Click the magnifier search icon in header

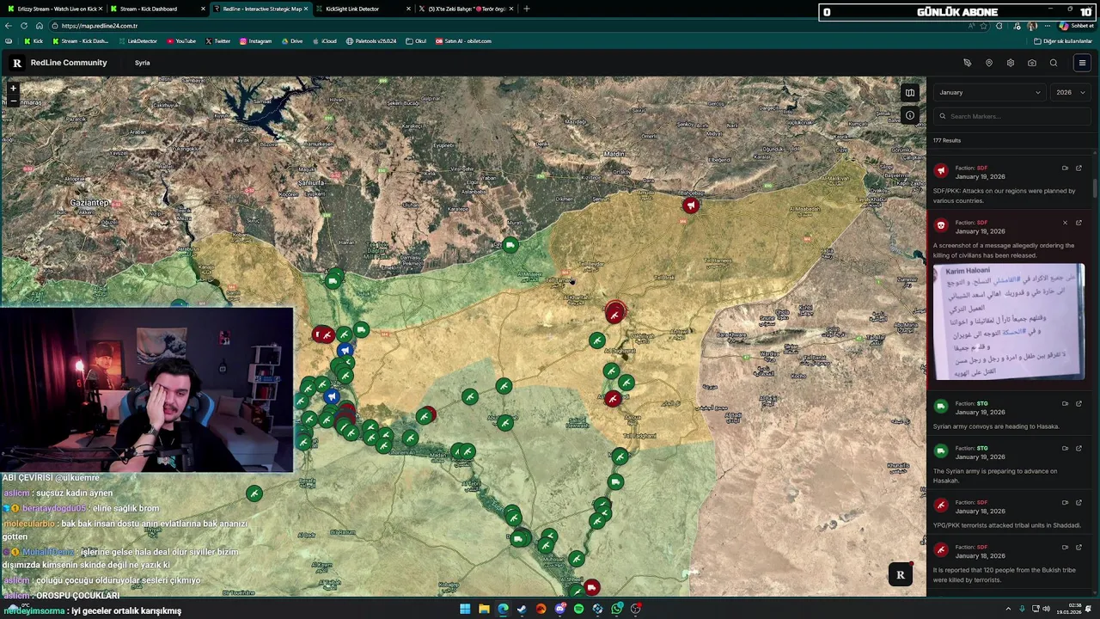click(x=1054, y=63)
